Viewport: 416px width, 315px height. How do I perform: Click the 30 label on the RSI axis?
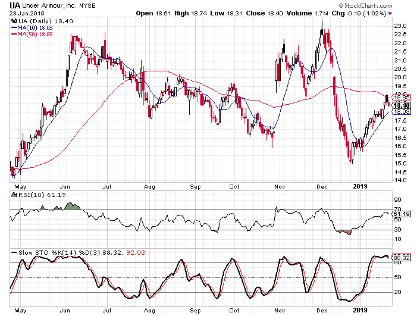398,230
